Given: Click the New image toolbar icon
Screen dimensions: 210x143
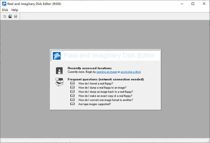Looking at the screenshot, I should point(5,16).
